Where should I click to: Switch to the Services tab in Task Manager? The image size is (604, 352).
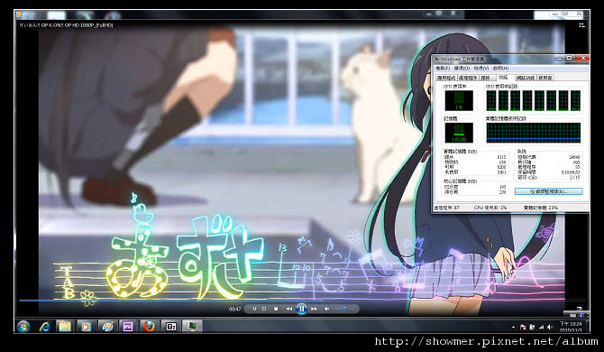487,78
